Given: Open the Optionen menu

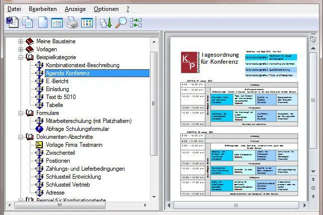Looking at the screenshot, I should (106, 9).
